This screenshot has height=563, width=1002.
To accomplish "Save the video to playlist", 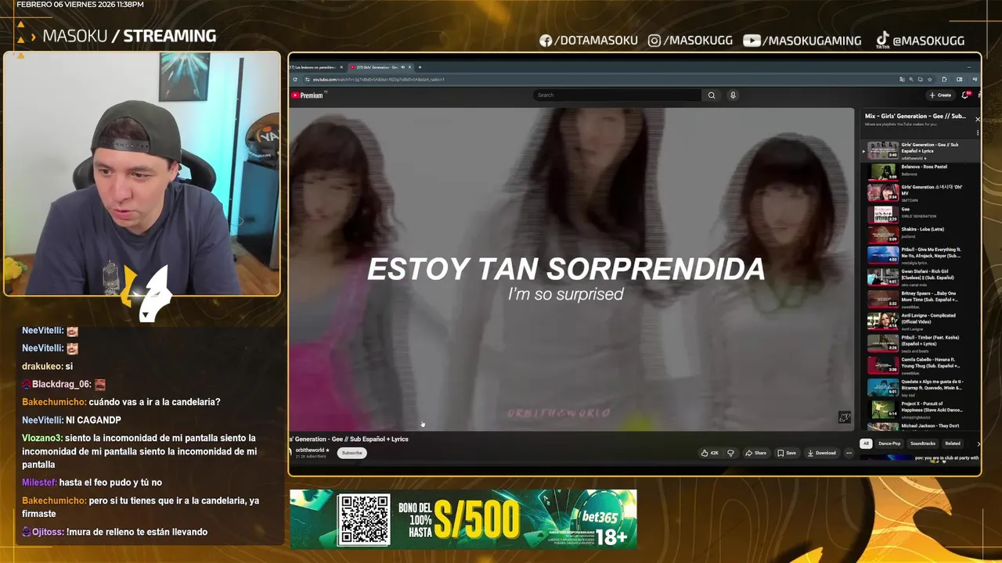I will 787,453.
